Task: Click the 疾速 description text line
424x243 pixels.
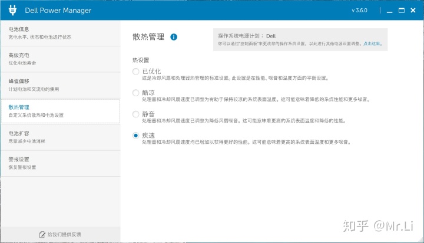Action: pyautogui.click(x=246, y=142)
